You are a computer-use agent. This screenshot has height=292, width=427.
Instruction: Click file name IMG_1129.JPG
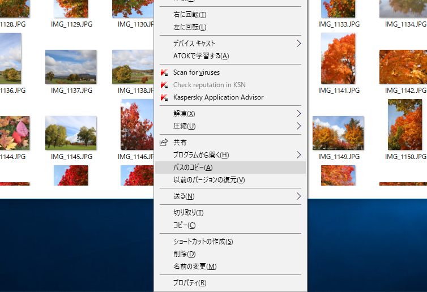pyautogui.click(x=71, y=24)
